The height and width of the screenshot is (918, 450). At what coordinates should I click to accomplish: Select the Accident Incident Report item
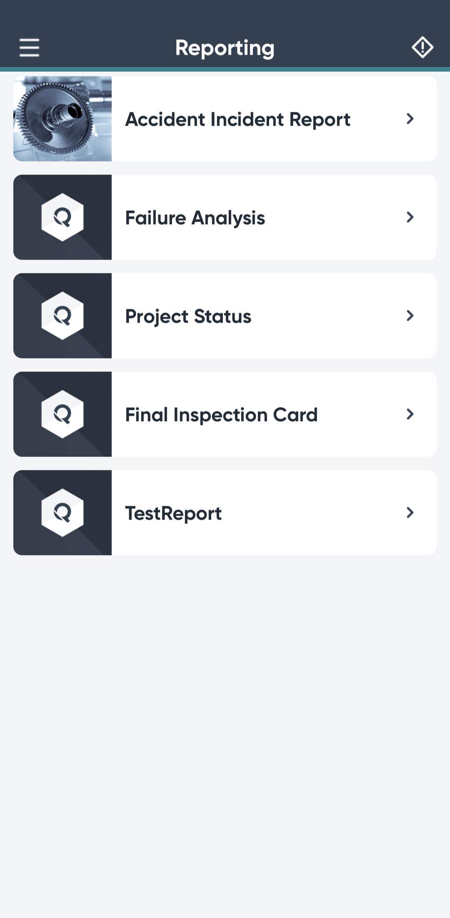[238, 119]
